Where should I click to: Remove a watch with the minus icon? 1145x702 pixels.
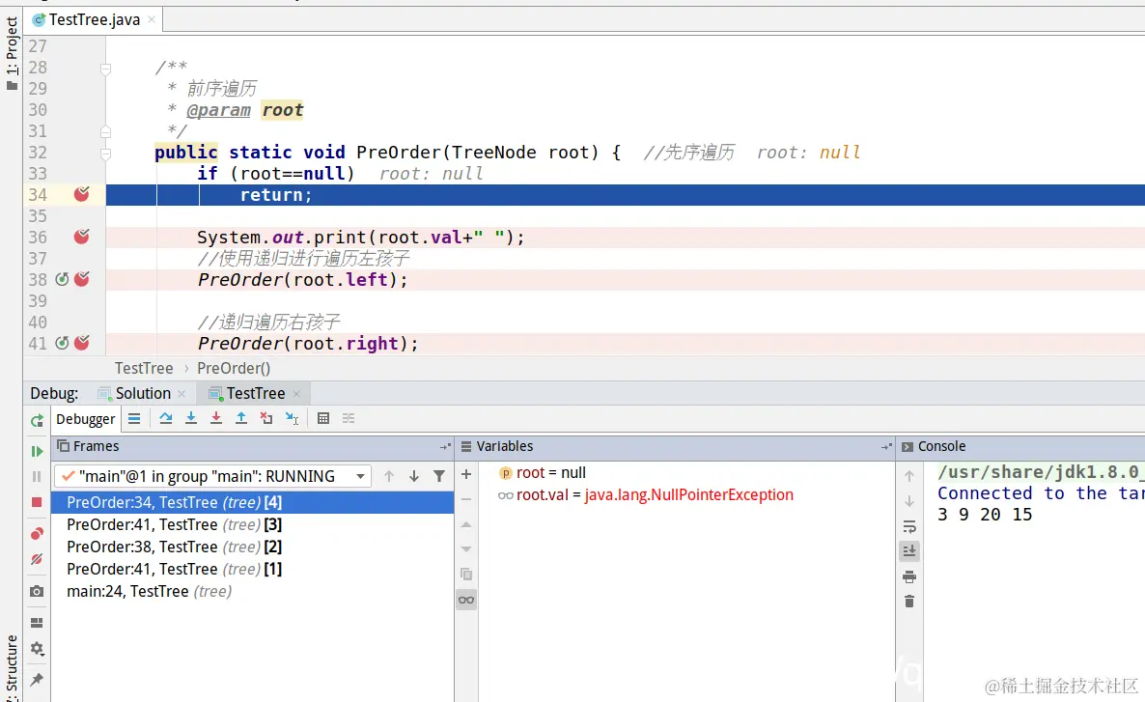click(466, 499)
